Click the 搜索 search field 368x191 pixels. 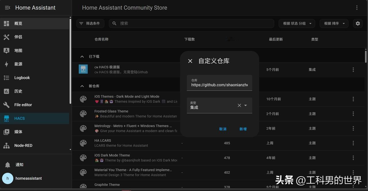(x=191, y=23)
